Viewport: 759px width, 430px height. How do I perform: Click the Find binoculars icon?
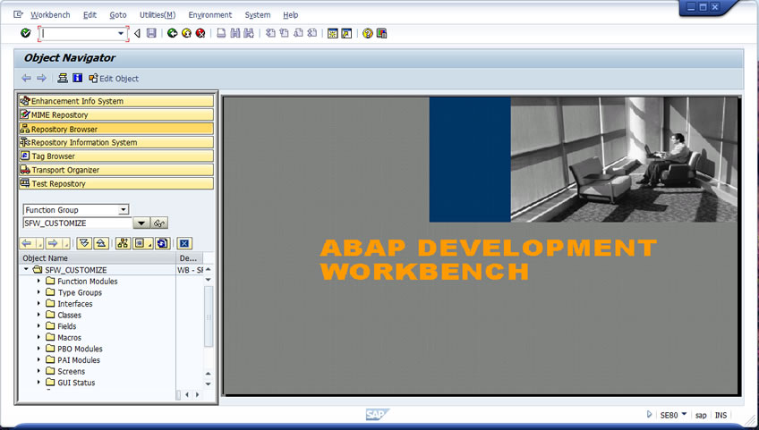click(x=235, y=33)
